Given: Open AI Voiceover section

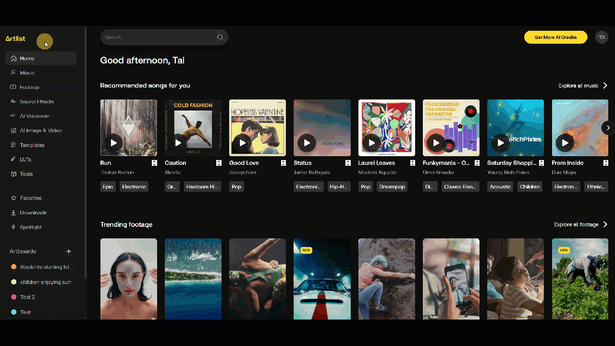Looking at the screenshot, I should [x=35, y=116].
